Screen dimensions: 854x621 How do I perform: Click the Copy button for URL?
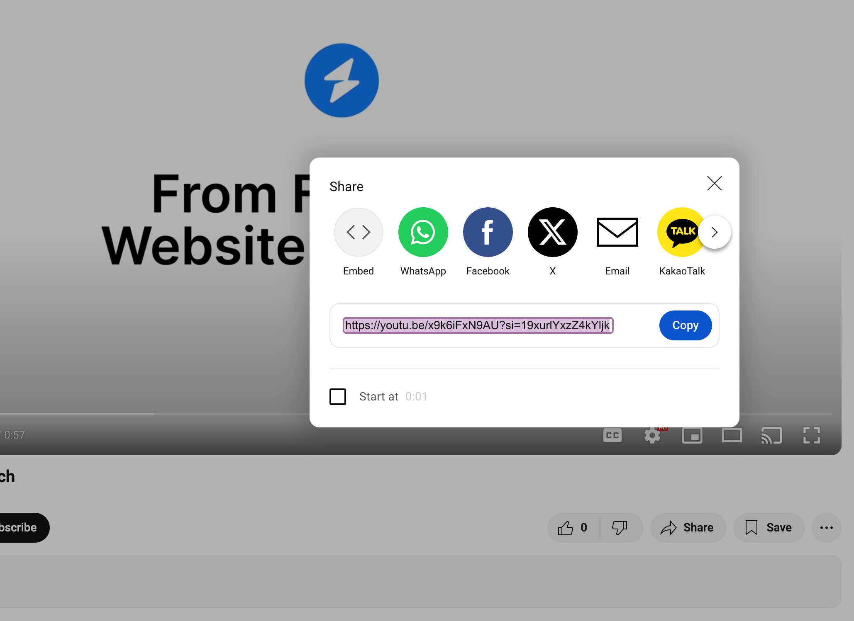click(686, 325)
